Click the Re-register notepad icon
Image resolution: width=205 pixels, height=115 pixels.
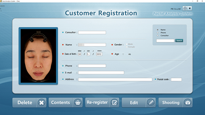click(x=115, y=103)
